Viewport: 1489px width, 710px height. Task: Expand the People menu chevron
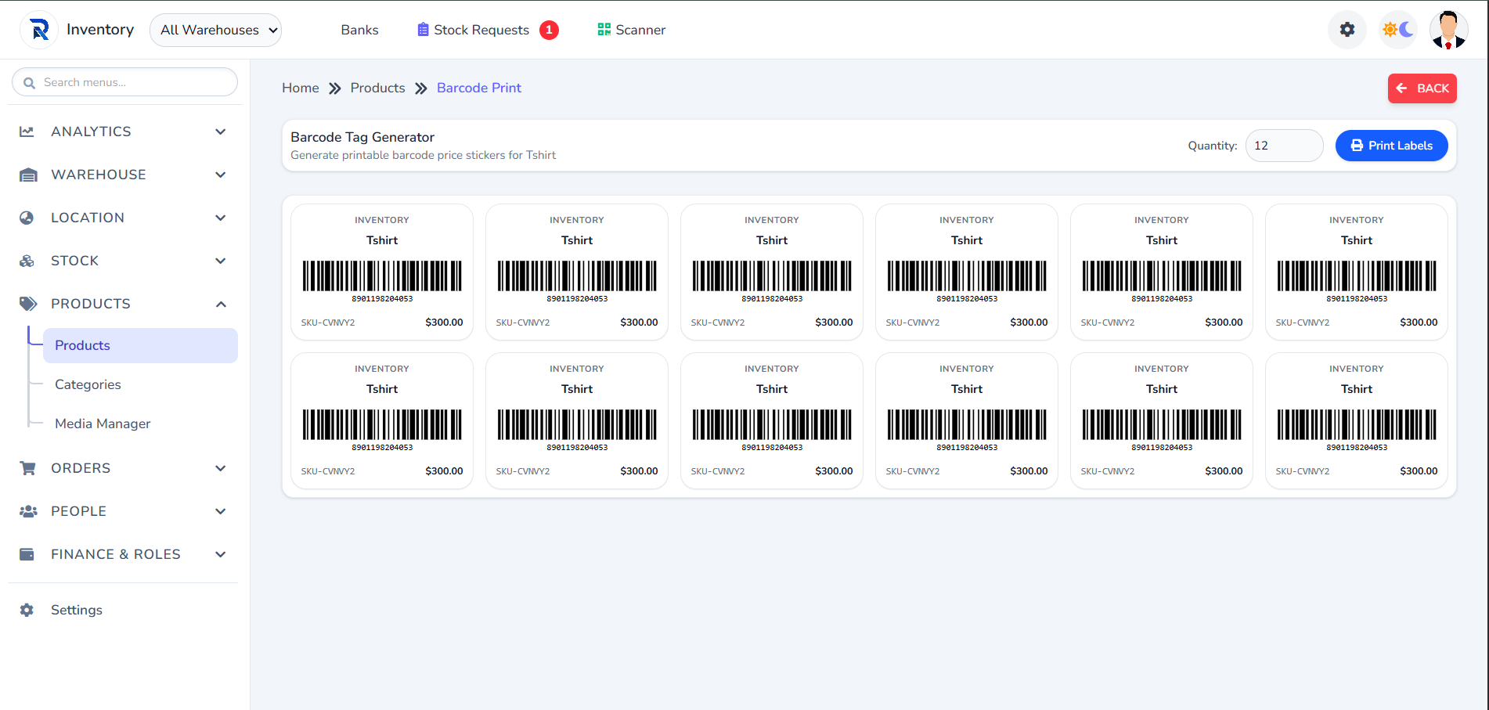(221, 511)
